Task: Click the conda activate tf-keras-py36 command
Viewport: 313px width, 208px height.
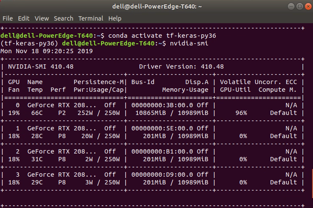Action: (162, 36)
